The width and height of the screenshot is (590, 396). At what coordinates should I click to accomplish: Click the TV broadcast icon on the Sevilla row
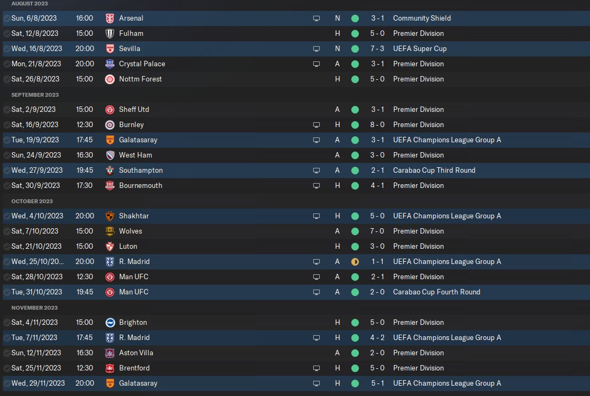316,48
